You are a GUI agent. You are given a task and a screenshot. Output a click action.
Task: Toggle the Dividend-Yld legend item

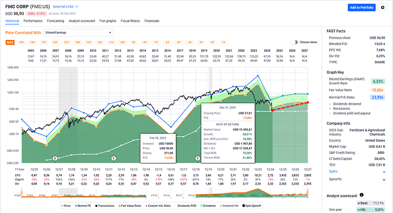coord(229,206)
